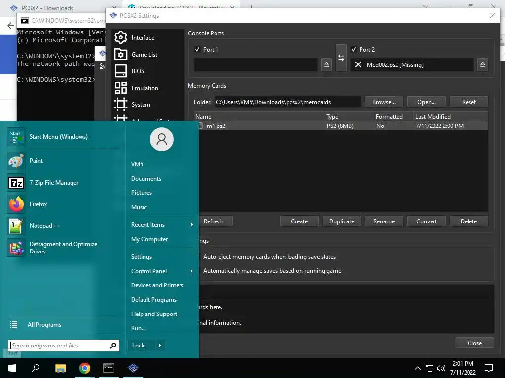Click the X icon beside Mcd002.ps2

pos(358,64)
